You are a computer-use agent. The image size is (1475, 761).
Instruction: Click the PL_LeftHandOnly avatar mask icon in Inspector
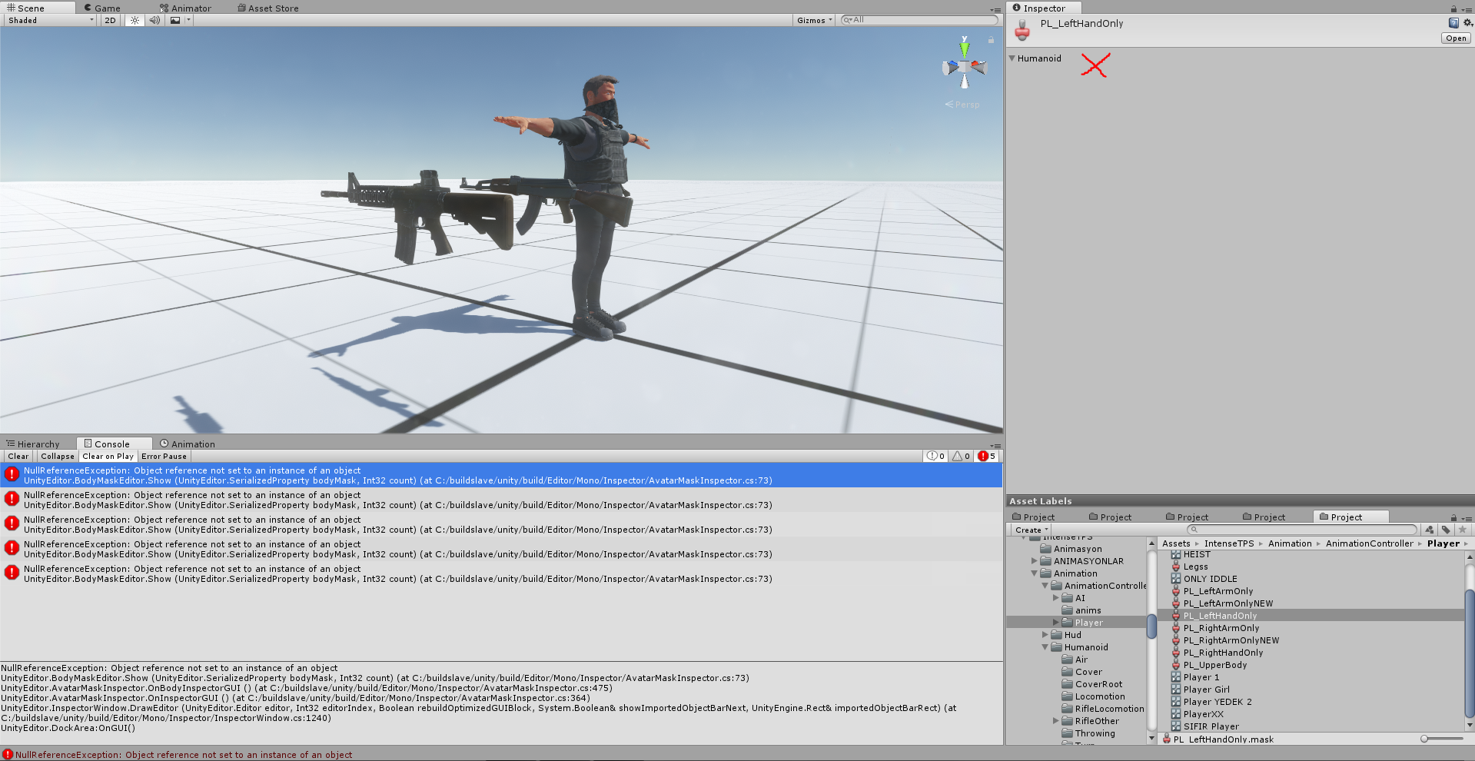(1022, 31)
